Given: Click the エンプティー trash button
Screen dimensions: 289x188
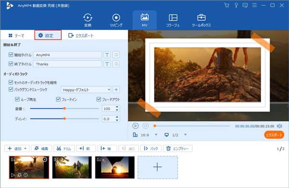Looking at the screenshot, I should click(178, 148).
